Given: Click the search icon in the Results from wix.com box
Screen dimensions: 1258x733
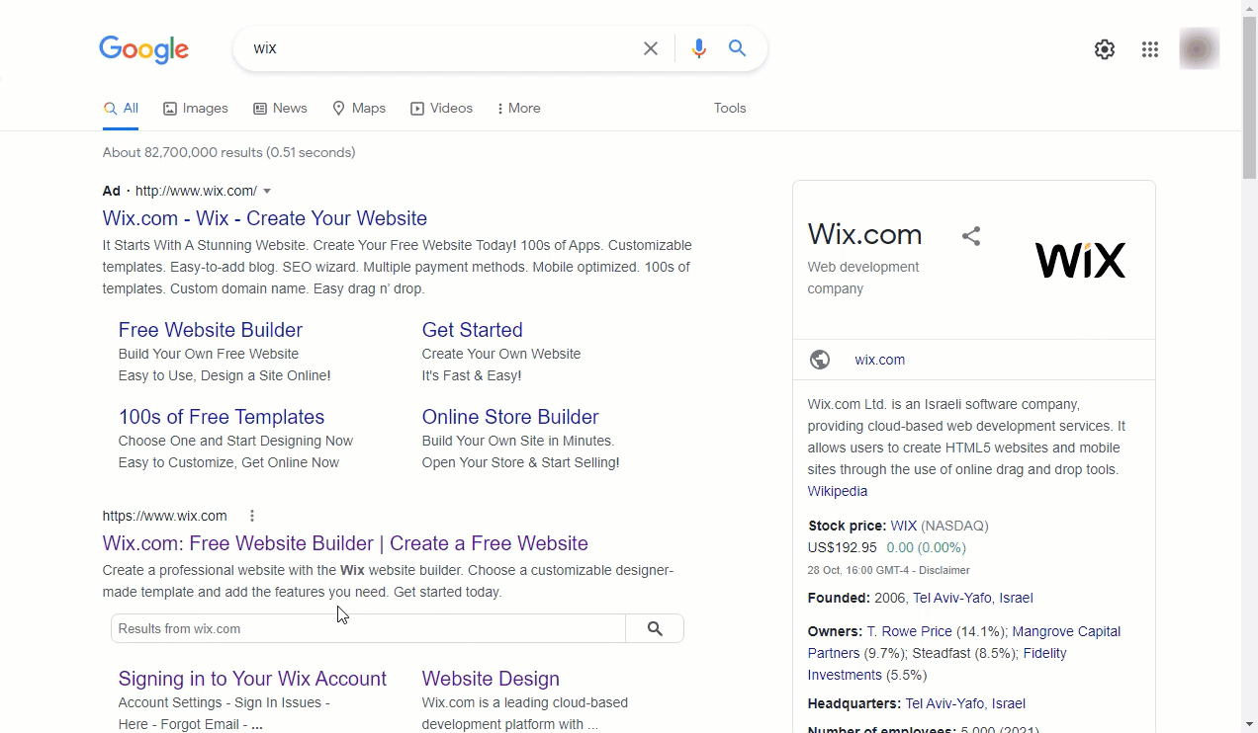Looking at the screenshot, I should [x=655, y=628].
